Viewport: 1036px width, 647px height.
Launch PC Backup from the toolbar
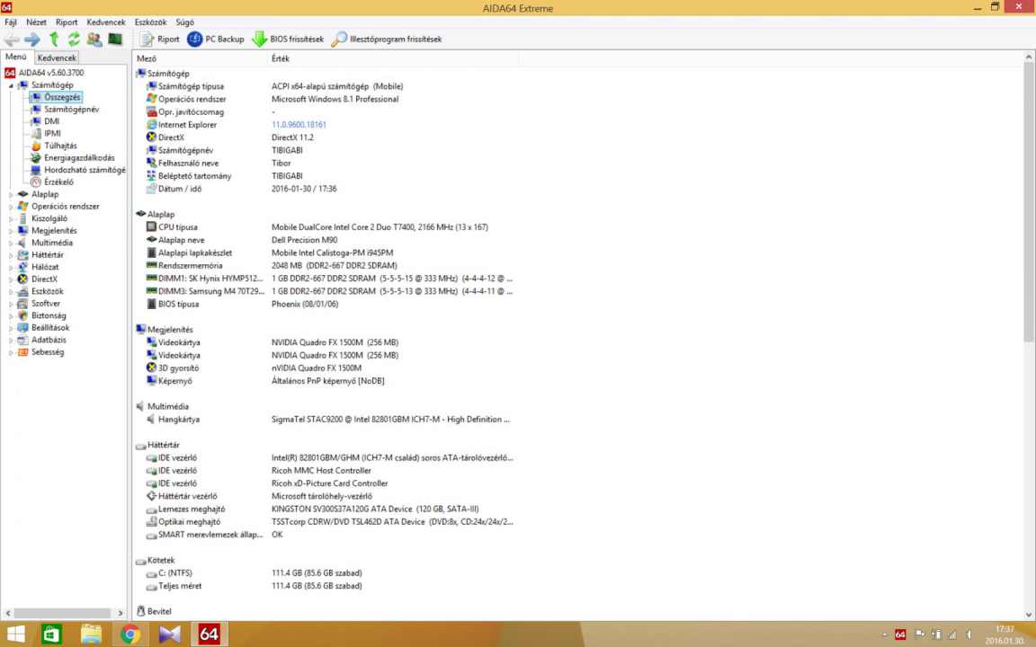coord(216,39)
